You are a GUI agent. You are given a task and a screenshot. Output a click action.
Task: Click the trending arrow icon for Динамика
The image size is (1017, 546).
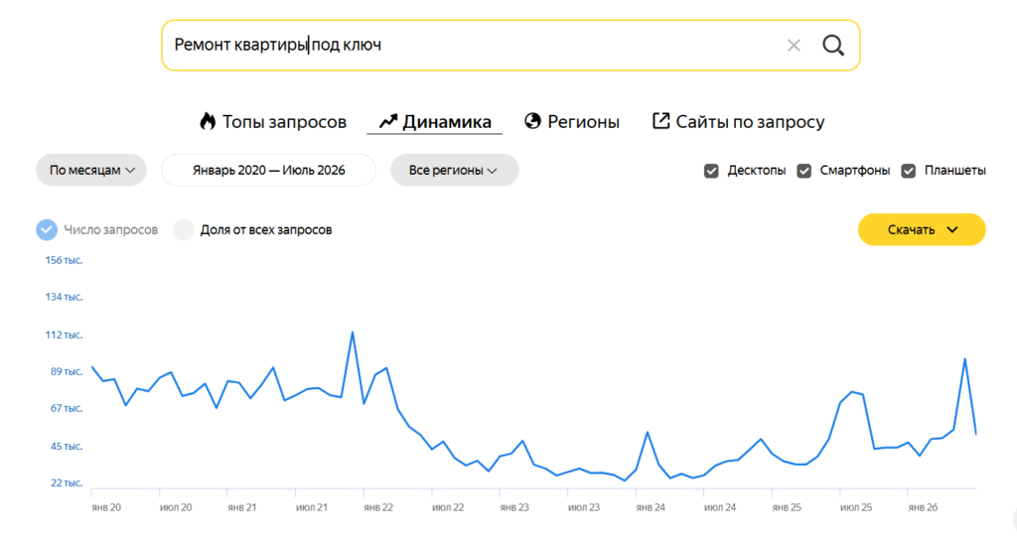click(x=388, y=121)
